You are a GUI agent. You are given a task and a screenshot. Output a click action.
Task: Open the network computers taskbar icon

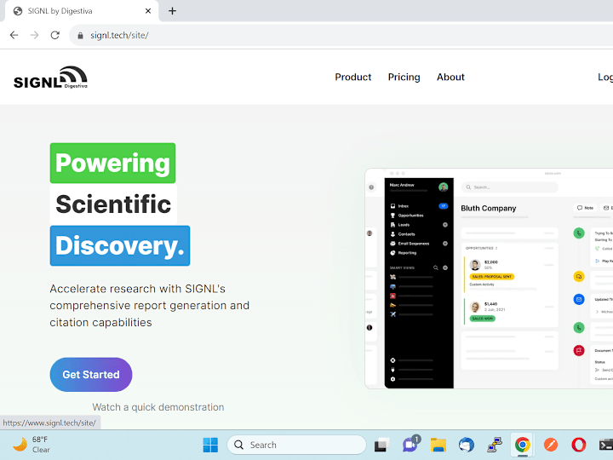pos(495,446)
